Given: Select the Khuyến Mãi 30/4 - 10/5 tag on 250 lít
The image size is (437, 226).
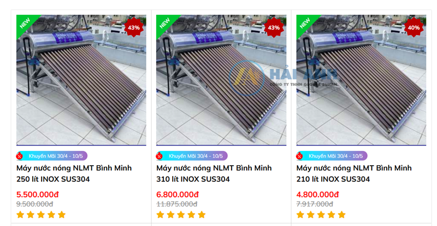Looking at the screenshot, I should [x=52, y=156].
